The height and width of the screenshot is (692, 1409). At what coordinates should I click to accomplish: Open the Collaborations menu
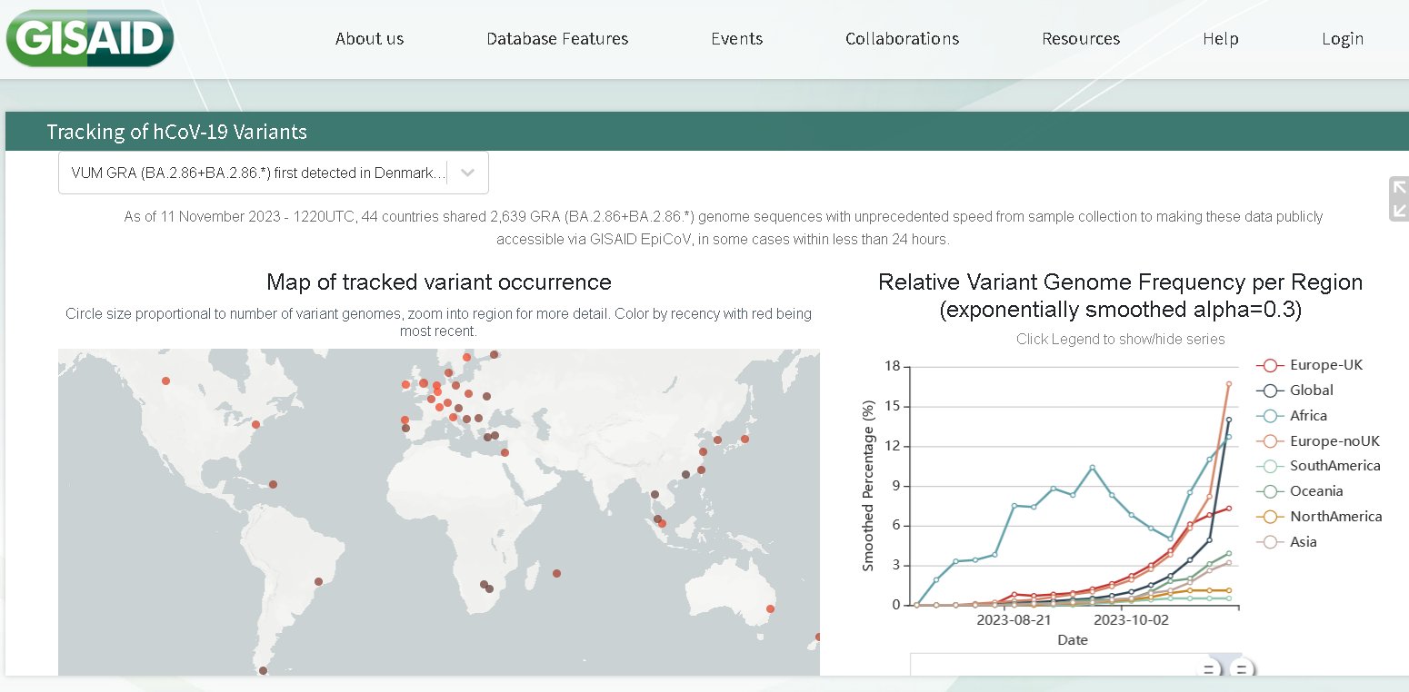pyautogui.click(x=902, y=39)
